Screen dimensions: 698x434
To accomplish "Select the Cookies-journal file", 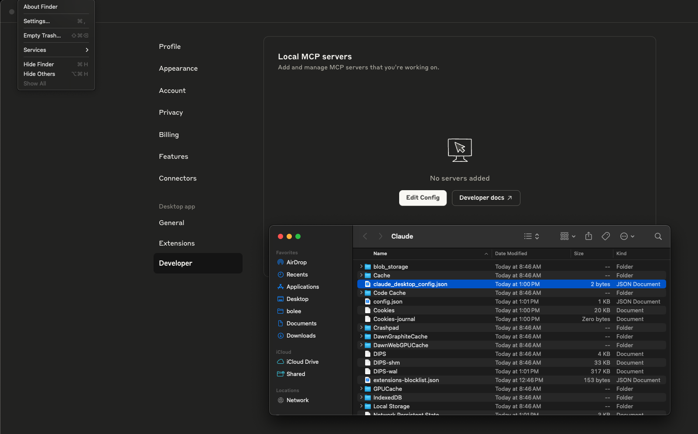I will 511,319.
